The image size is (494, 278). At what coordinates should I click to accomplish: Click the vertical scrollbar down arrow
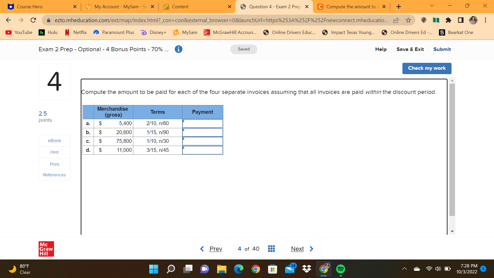click(452, 231)
